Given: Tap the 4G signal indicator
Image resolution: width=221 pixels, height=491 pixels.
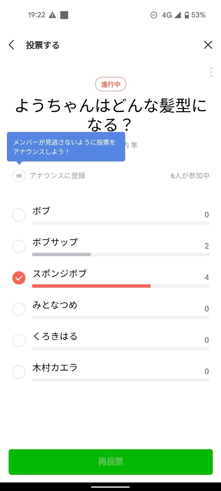Looking at the screenshot, I should (x=167, y=15).
